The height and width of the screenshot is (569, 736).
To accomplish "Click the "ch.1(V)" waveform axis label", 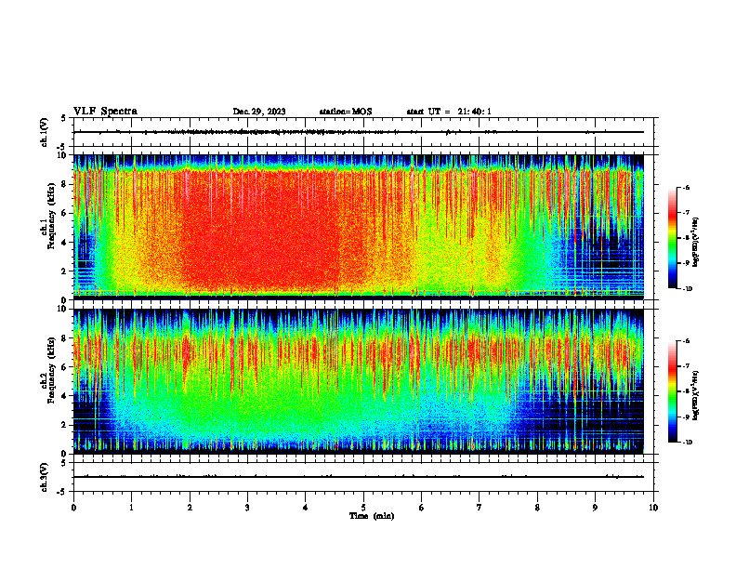I will [44, 132].
